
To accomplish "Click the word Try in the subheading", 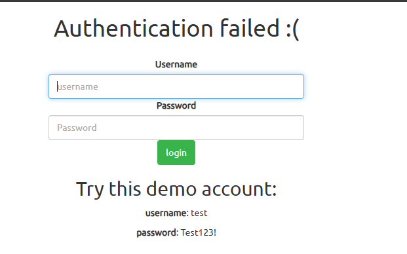I will (90, 190).
